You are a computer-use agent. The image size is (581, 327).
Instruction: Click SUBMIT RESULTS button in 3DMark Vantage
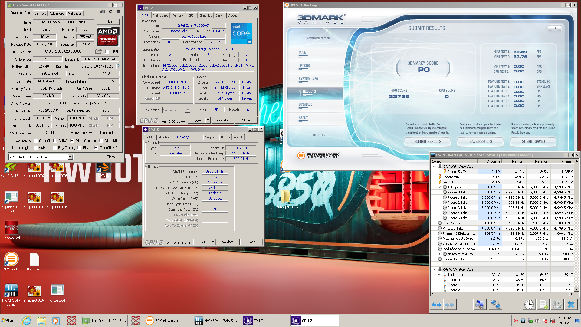click(428, 141)
